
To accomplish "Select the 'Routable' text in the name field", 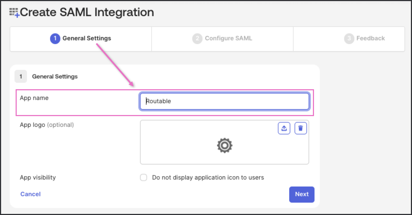I will [x=158, y=101].
